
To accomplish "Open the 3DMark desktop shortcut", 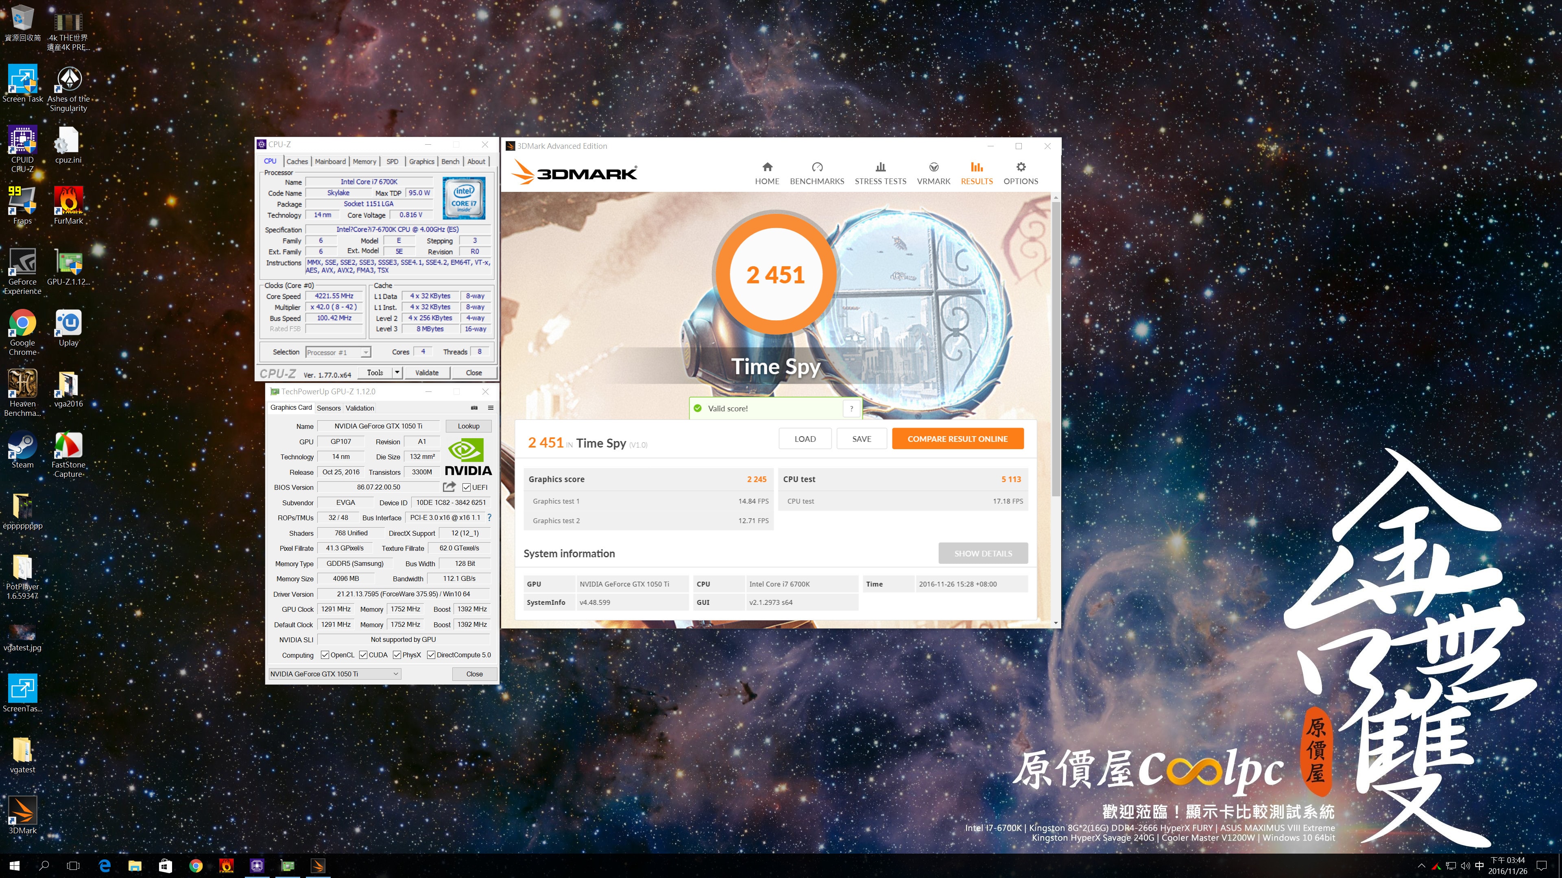I will click(22, 815).
